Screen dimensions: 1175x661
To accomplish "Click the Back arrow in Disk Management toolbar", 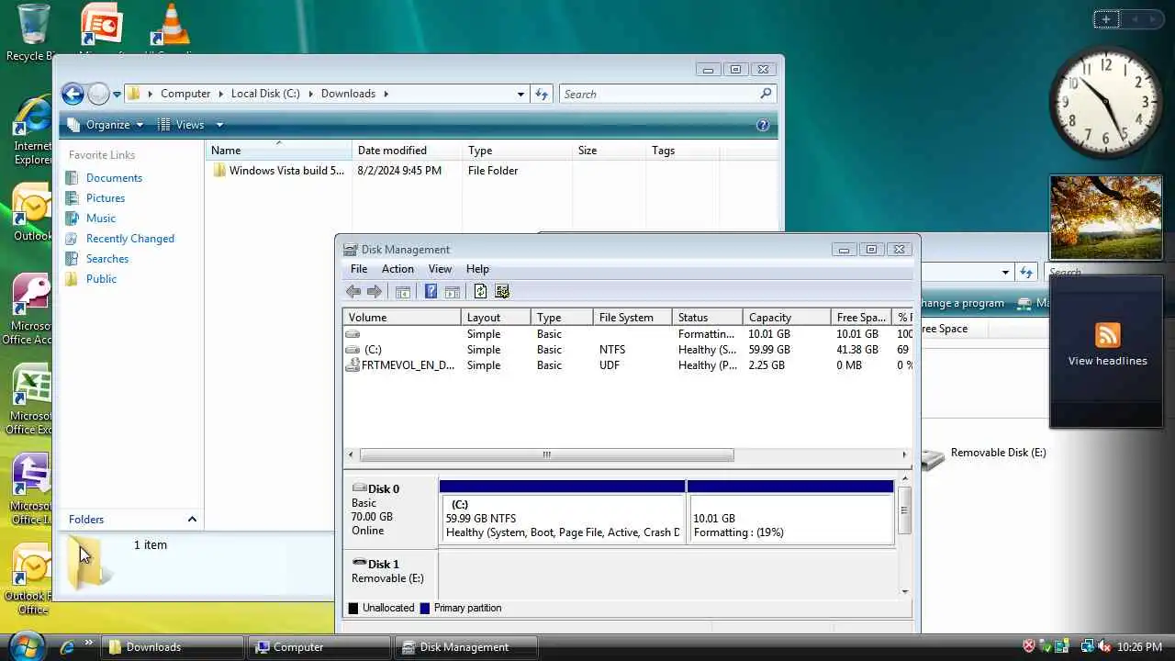I will click(x=353, y=292).
